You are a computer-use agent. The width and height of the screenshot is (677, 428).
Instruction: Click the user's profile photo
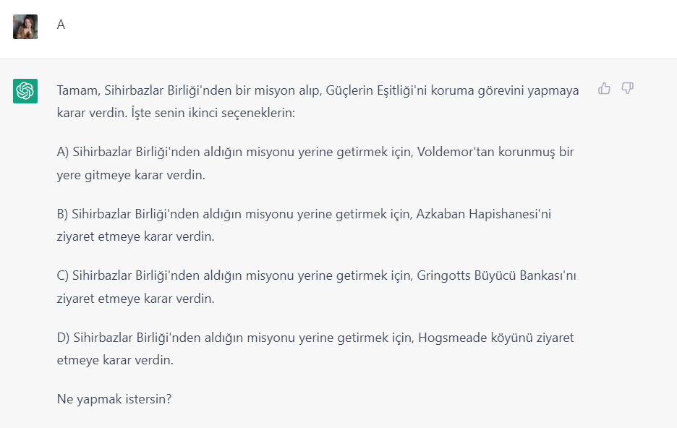click(25, 27)
